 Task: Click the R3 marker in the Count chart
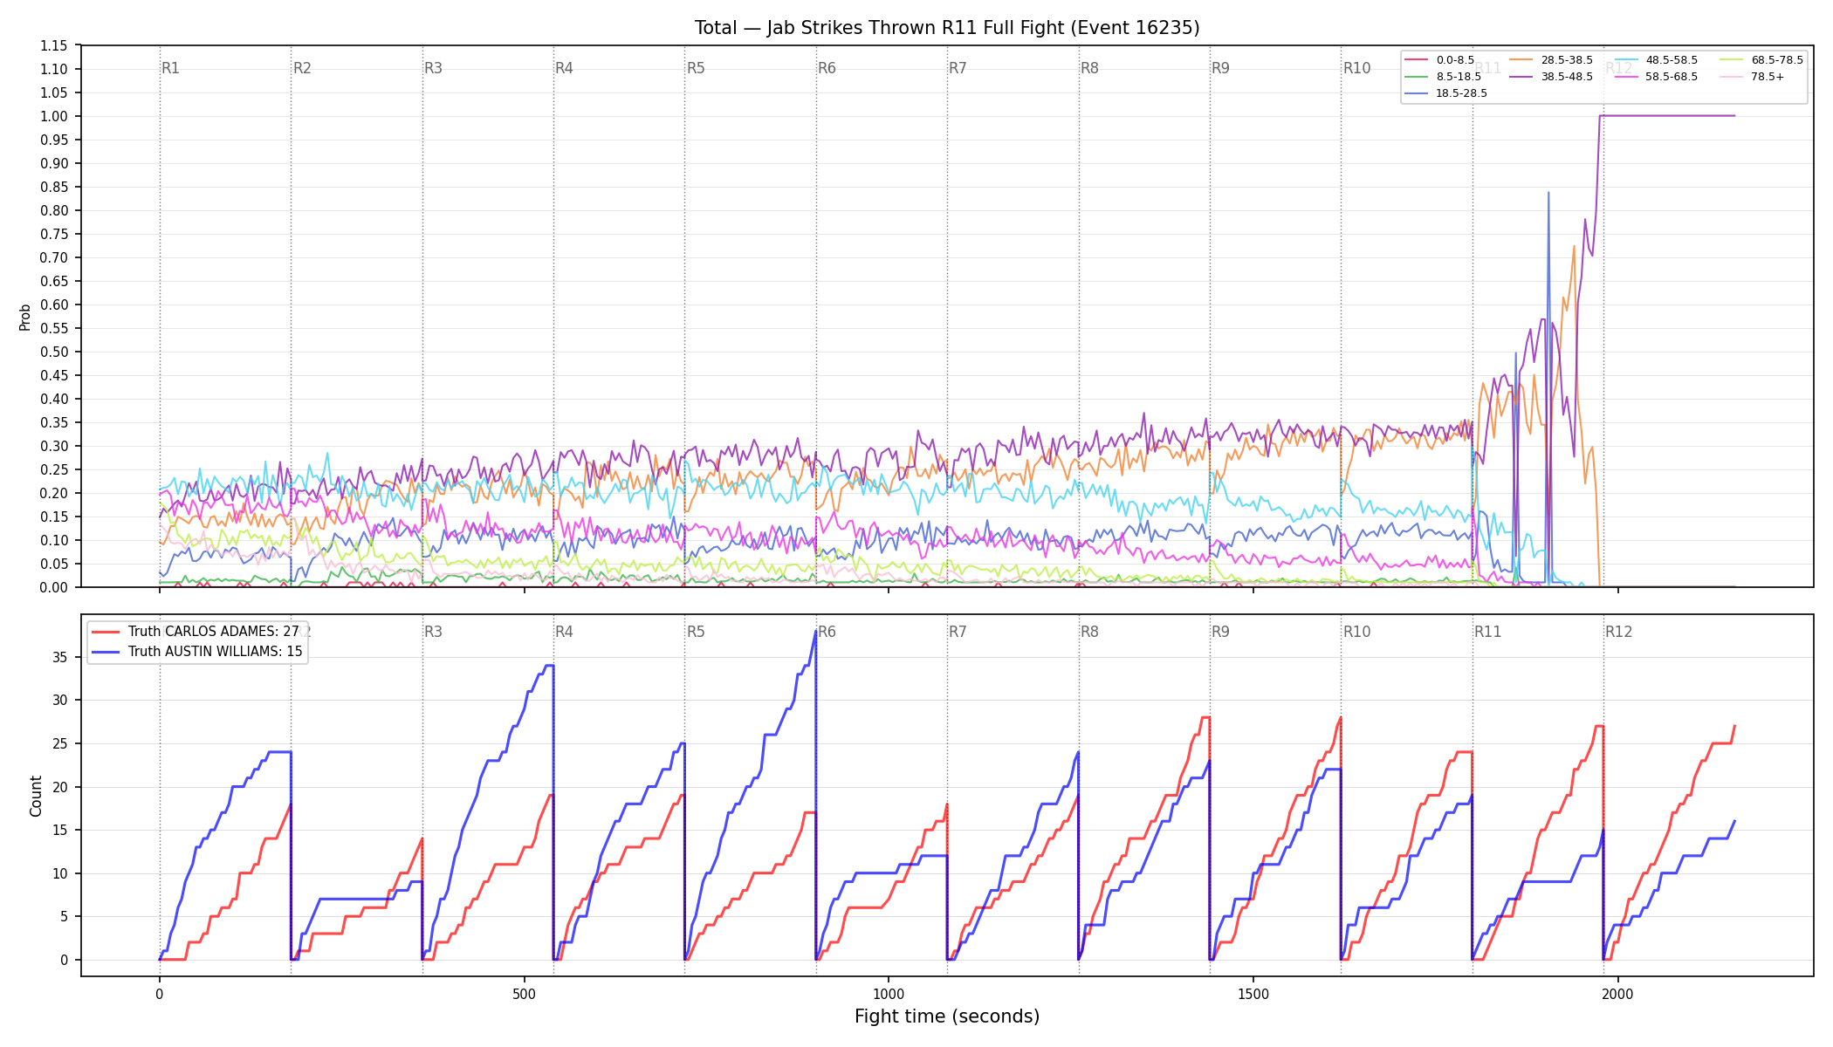(433, 632)
